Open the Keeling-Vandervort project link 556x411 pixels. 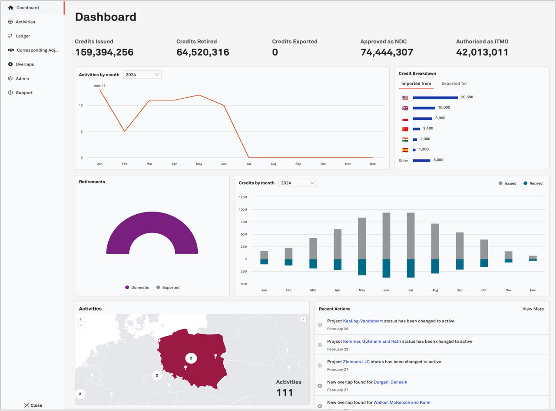tap(363, 321)
